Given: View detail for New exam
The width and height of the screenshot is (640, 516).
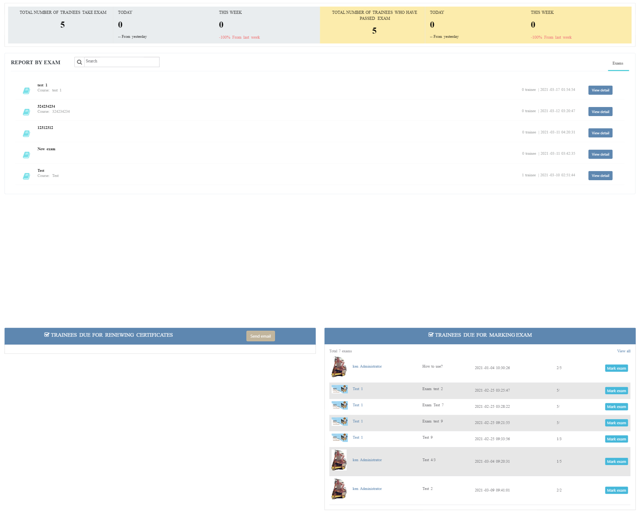Looking at the screenshot, I should point(600,154).
